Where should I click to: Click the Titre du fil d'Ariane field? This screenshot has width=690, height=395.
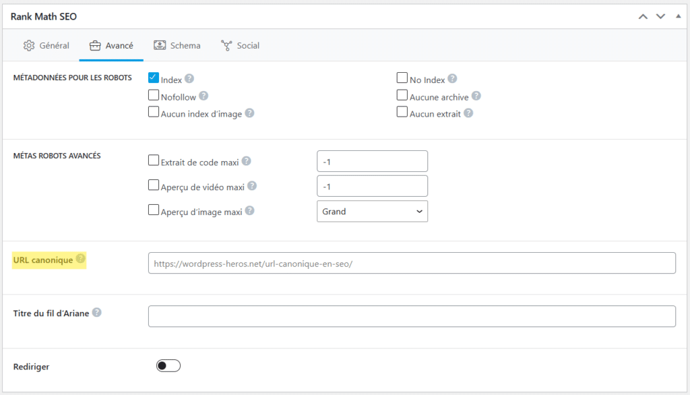[x=412, y=316]
